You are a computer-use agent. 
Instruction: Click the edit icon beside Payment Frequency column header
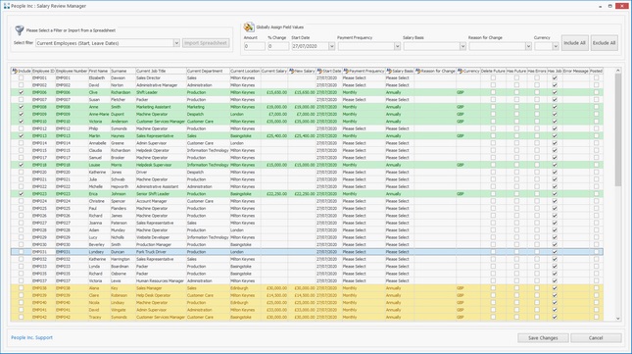[x=346, y=71]
